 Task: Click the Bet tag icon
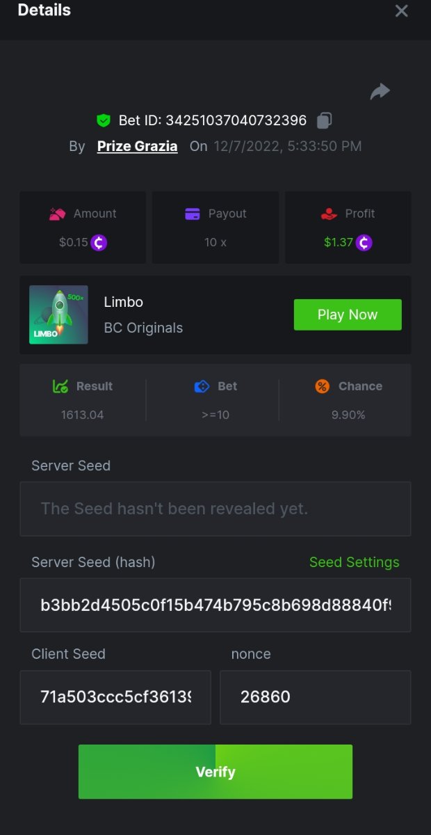pyautogui.click(x=202, y=386)
